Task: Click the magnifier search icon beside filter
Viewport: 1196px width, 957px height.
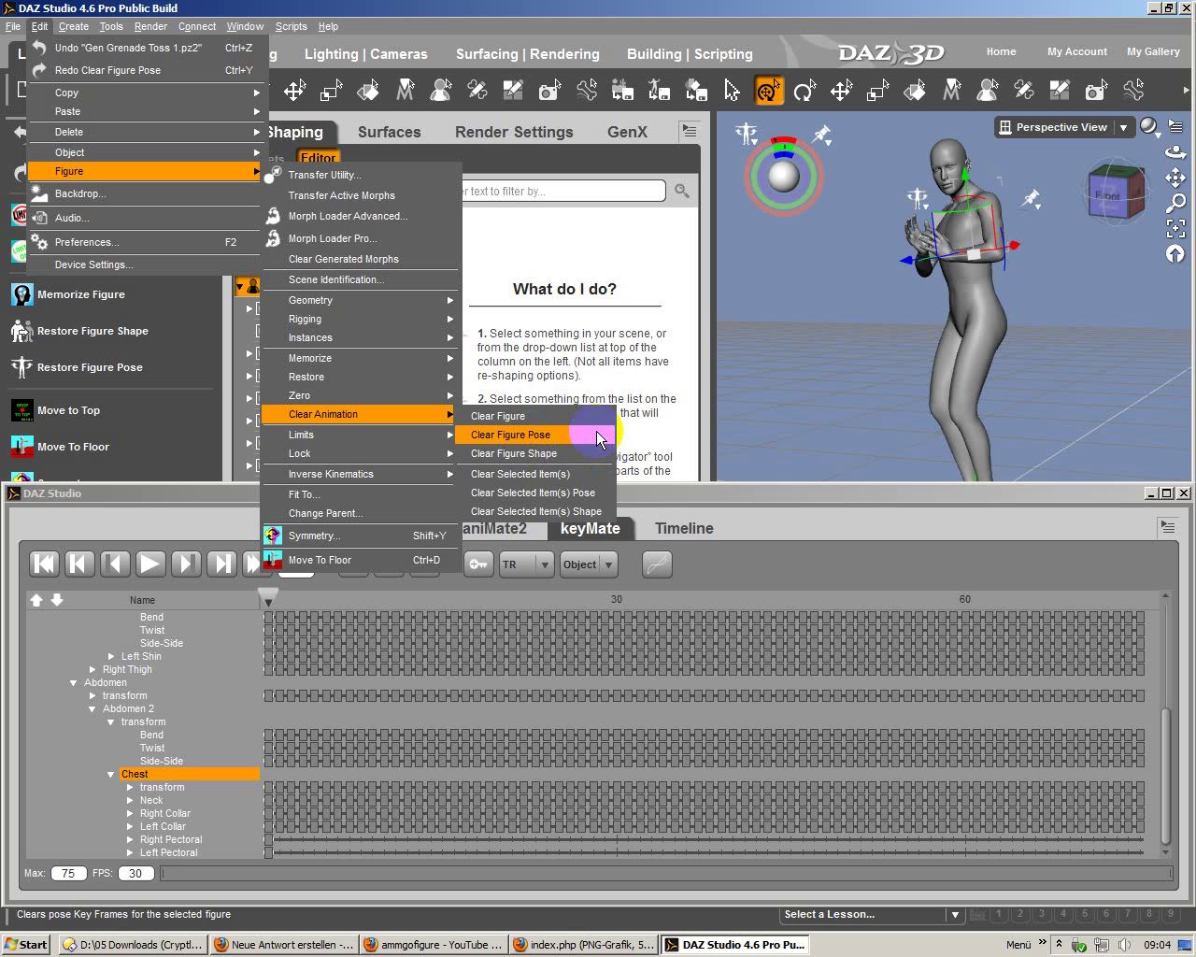Action: 682,192
